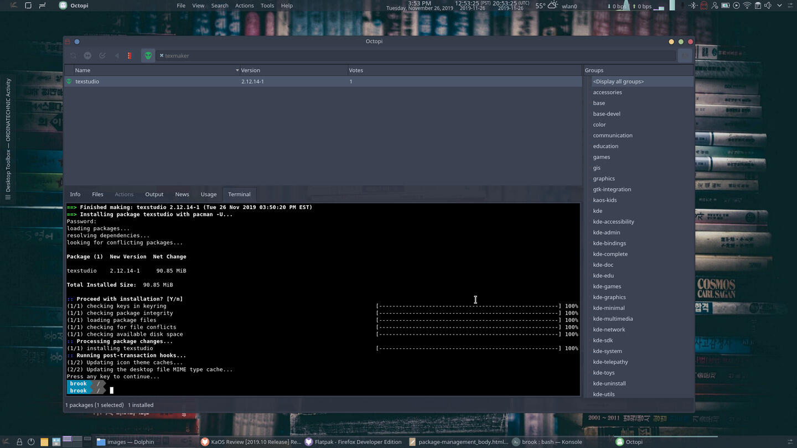The height and width of the screenshot is (448, 797).
Task: Select the communication group
Action: (x=613, y=136)
